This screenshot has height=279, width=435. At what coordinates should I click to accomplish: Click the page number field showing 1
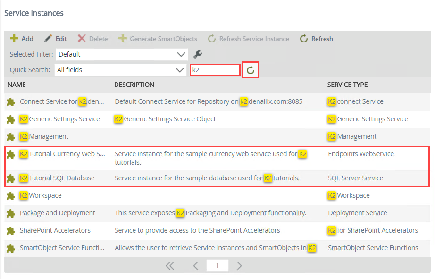pos(217,266)
